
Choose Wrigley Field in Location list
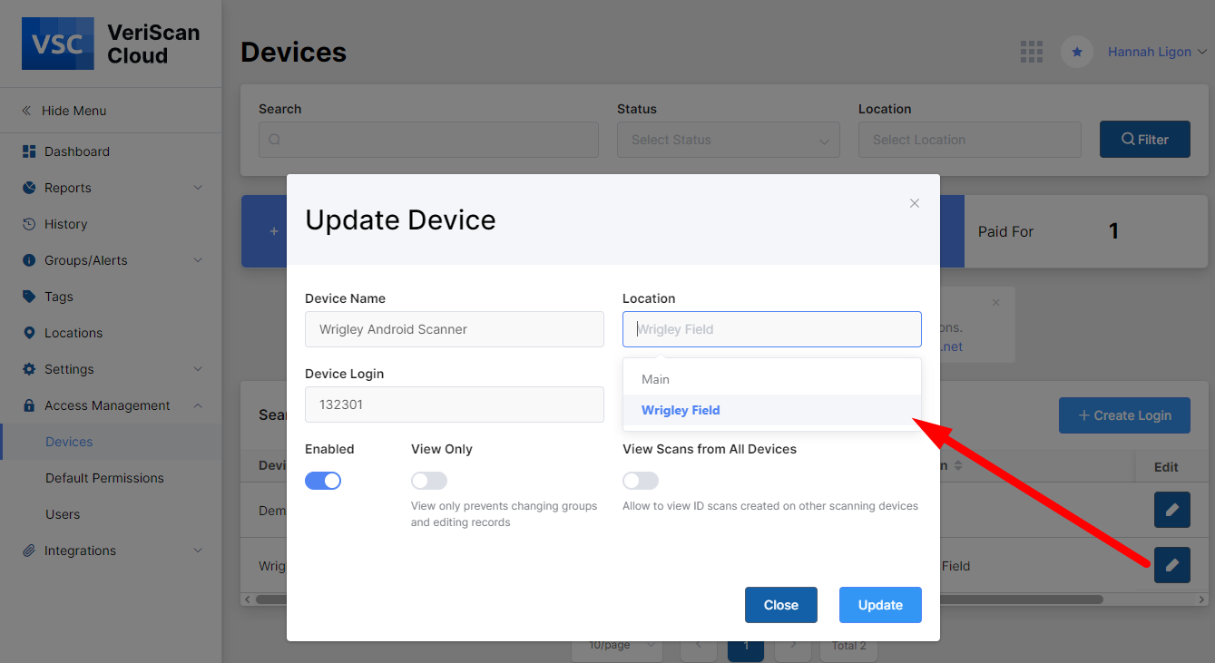772,410
